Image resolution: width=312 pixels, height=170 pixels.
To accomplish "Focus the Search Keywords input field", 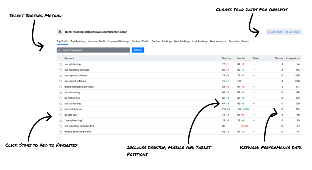I will pos(93,50).
